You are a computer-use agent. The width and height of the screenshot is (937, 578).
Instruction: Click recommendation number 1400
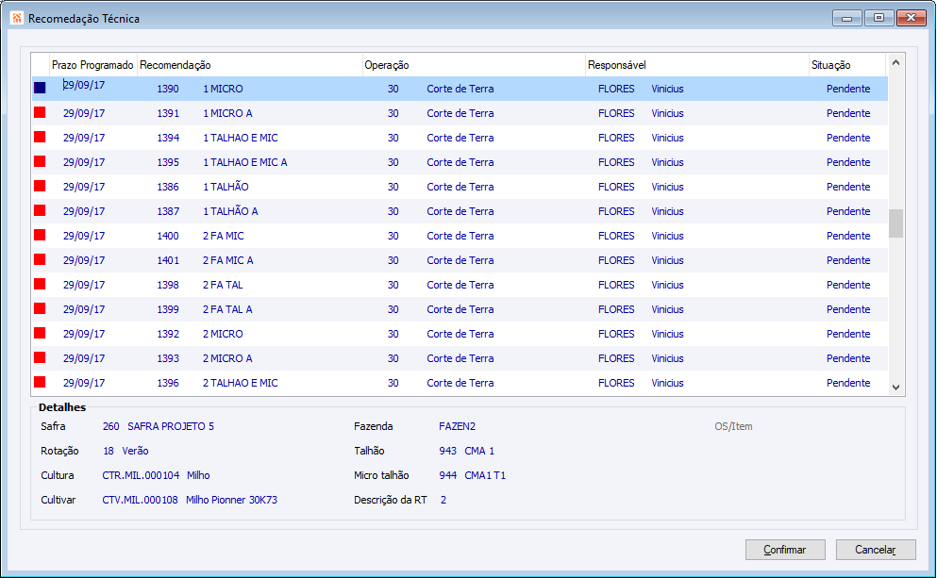tap(168, 236)
